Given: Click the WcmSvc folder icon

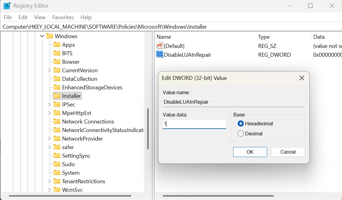Looking at the screenshot, I should 57,190.
